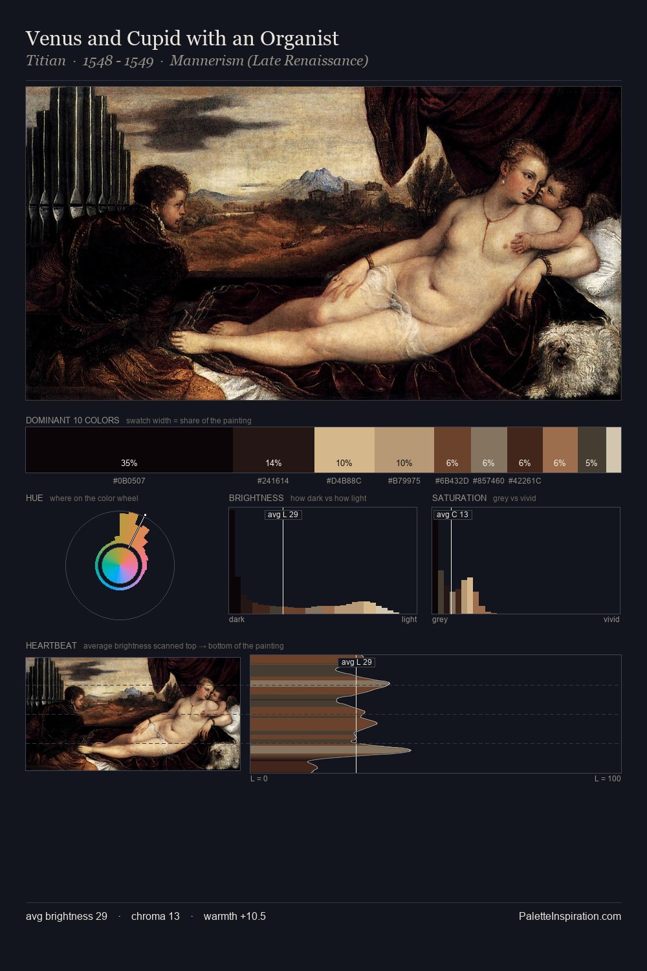Image resolution: width=647 pixels, height=971 pixels.
Task: Click the 'SATURATION' section heading
Action: (459, 498)
